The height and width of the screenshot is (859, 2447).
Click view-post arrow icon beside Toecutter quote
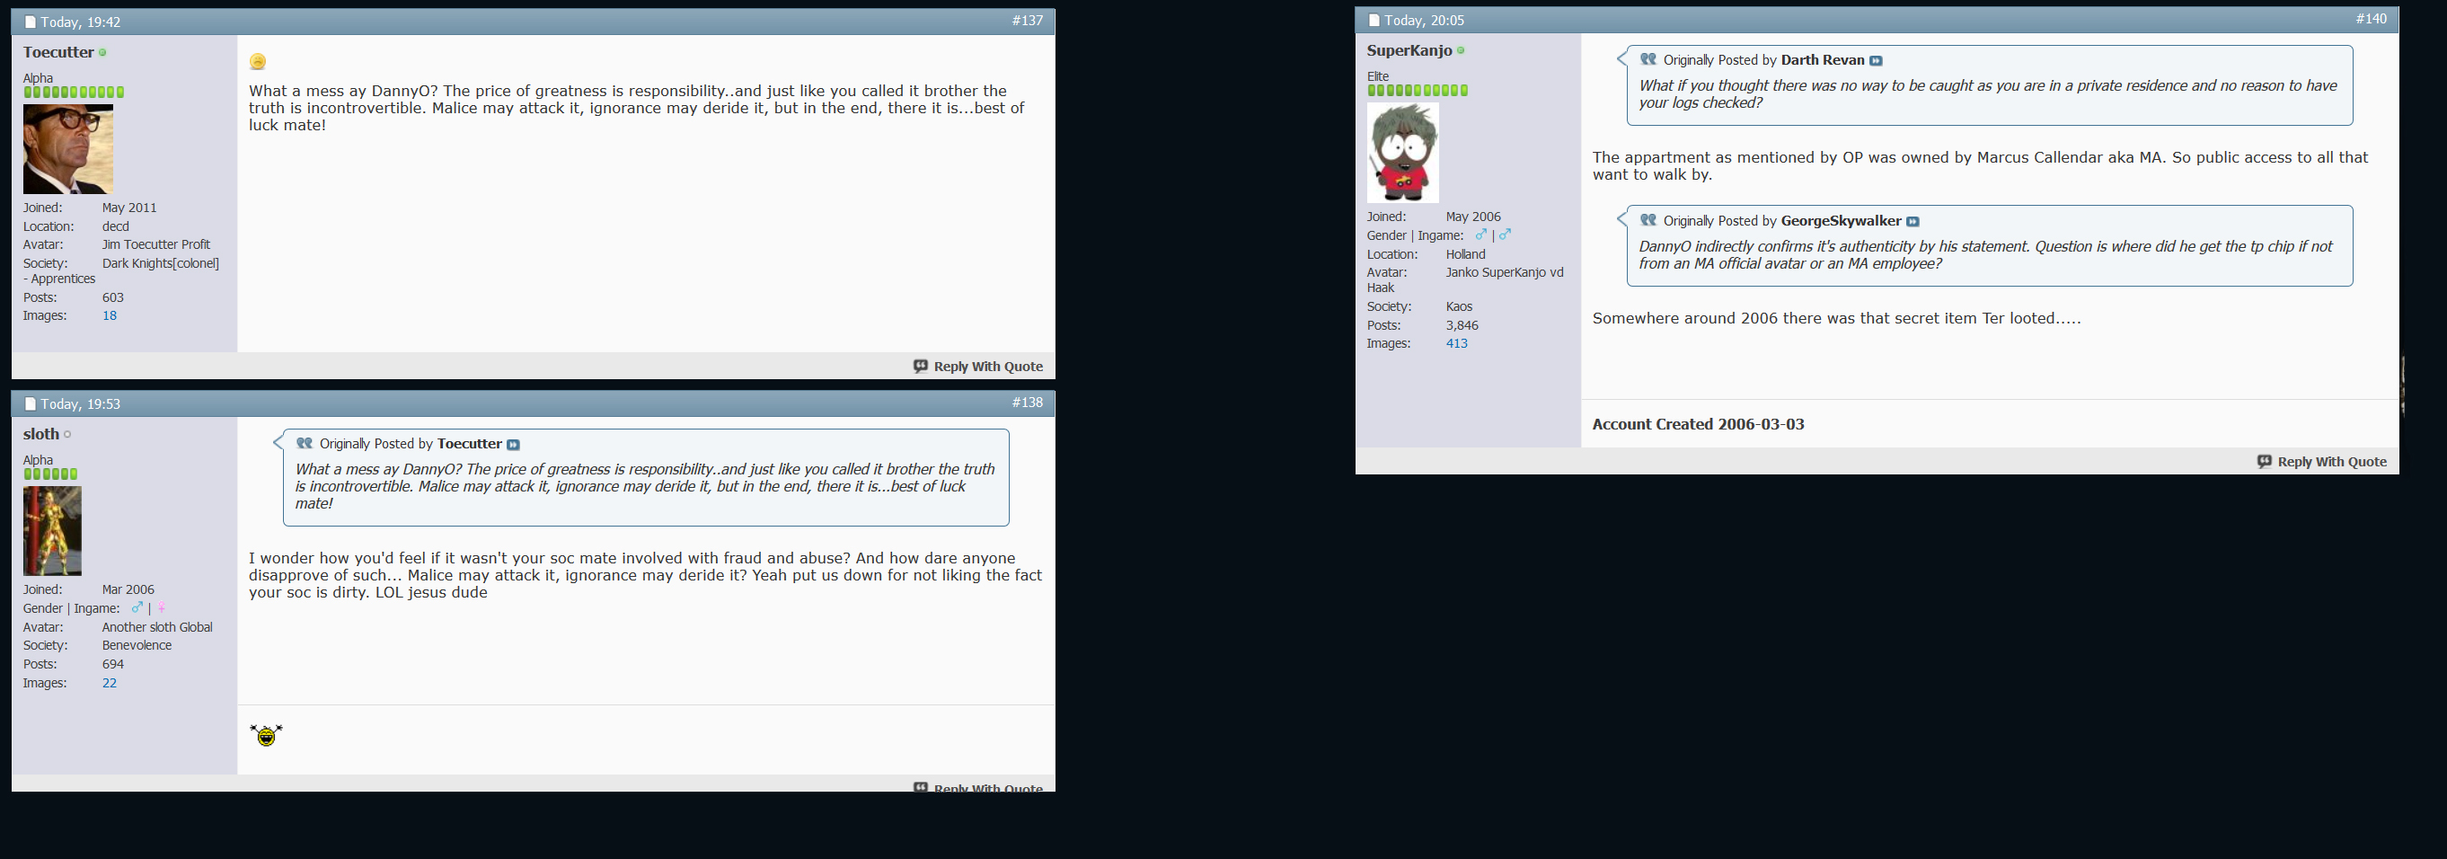point(513,445)
